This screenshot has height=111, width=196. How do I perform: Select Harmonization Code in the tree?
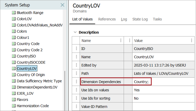(x=33, y=106)
